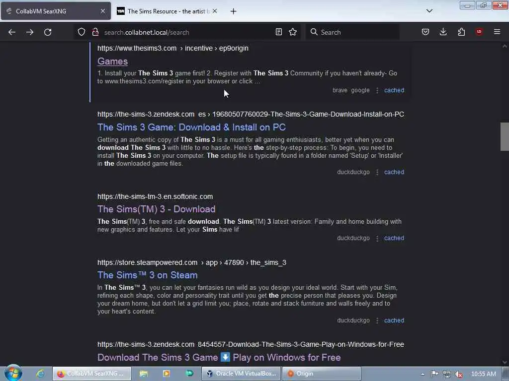Open the network tray icon
Screen dimensions: 509x381
[x=447, y=374]
